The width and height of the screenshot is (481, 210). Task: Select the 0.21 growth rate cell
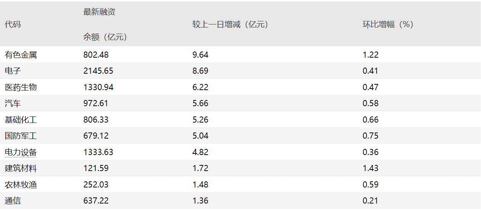tap(370, 201)
